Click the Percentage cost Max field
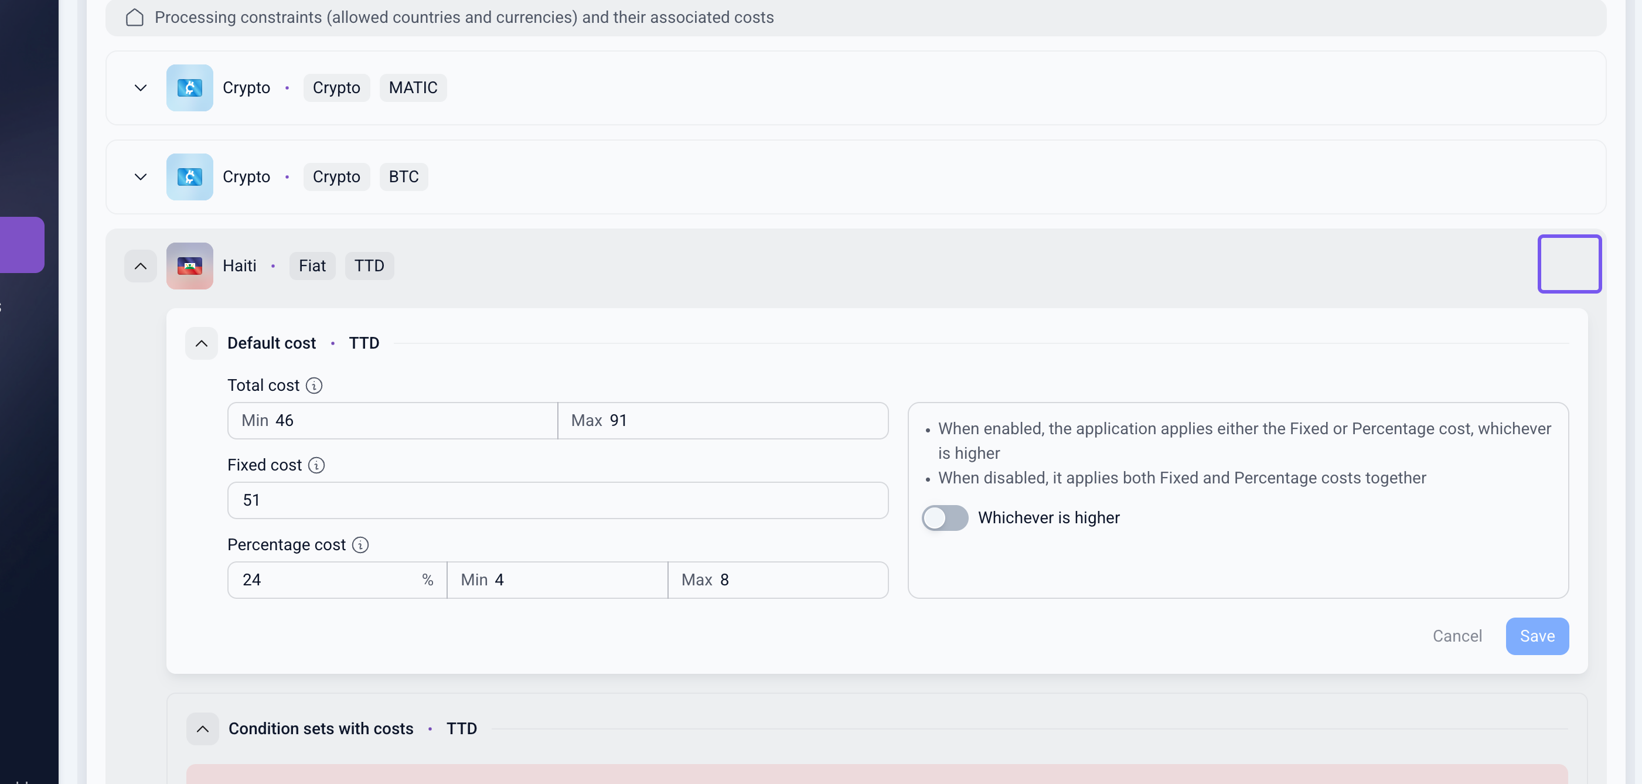This screenshot has height=784, width=1642. pyautogui.click(x=778, y=580)
